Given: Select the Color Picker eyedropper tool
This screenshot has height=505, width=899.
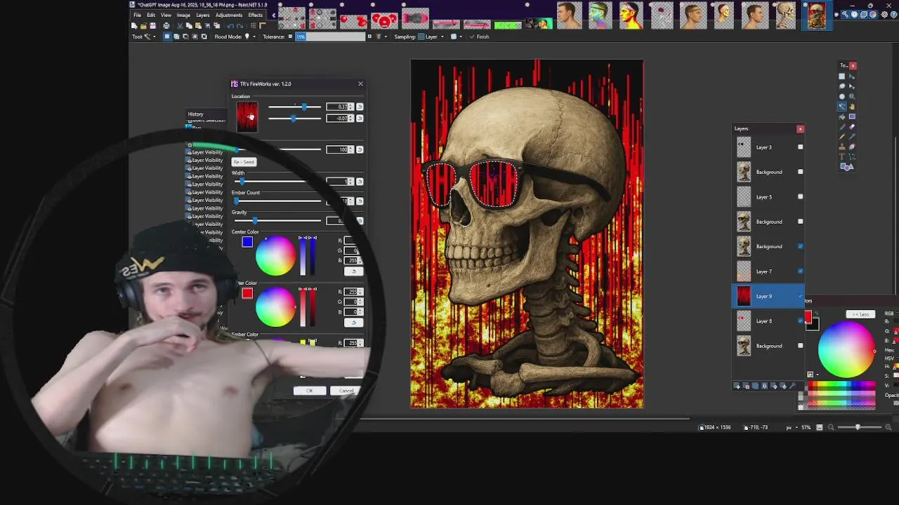Looking at the screenshot, I should coord(852,137).
